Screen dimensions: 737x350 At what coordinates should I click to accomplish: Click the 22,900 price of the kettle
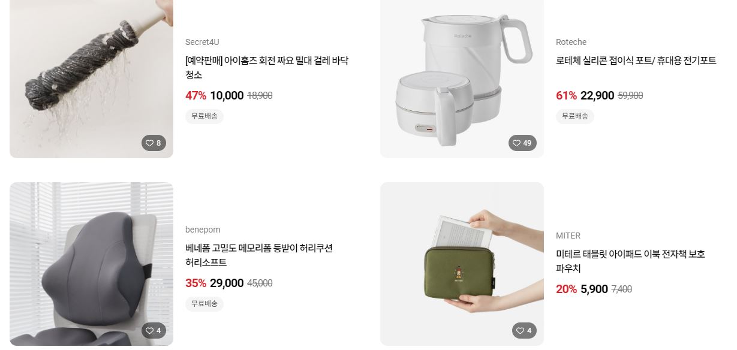pos(597,96)
